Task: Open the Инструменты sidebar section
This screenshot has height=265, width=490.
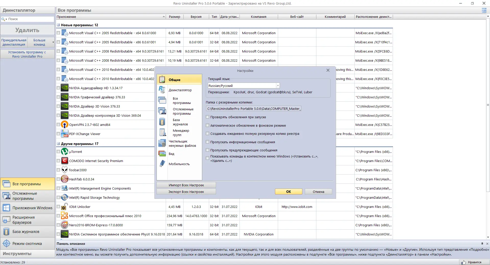Action: (28, 254)
